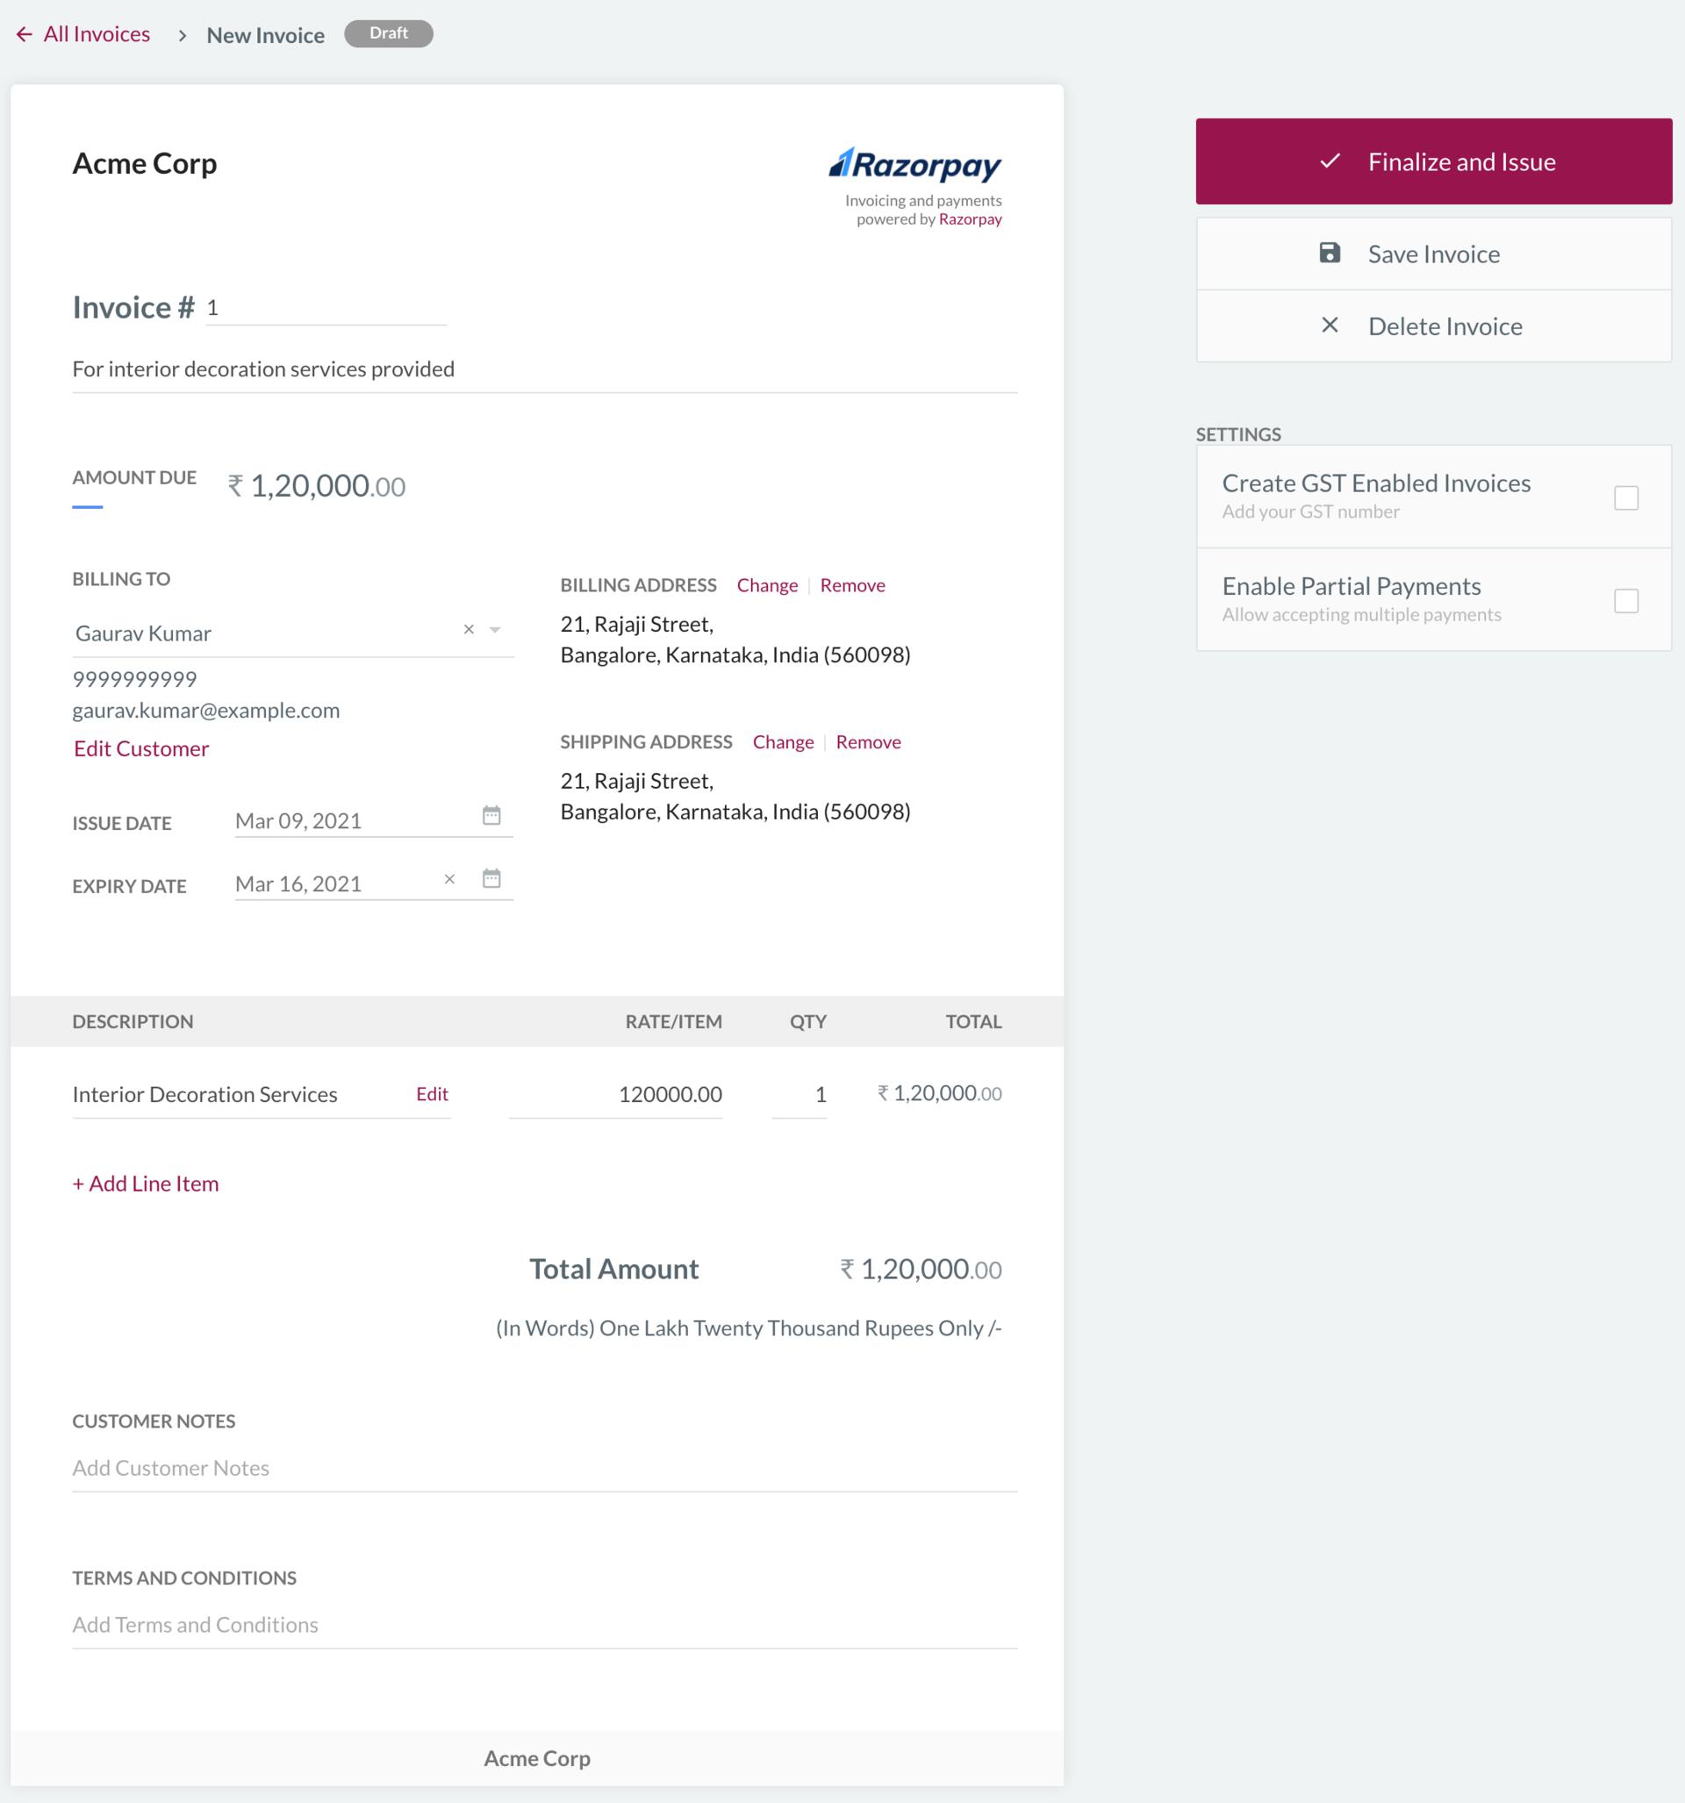Click email gaurav.kumar@example.com
The image size is (1685, 1803).
206,710
